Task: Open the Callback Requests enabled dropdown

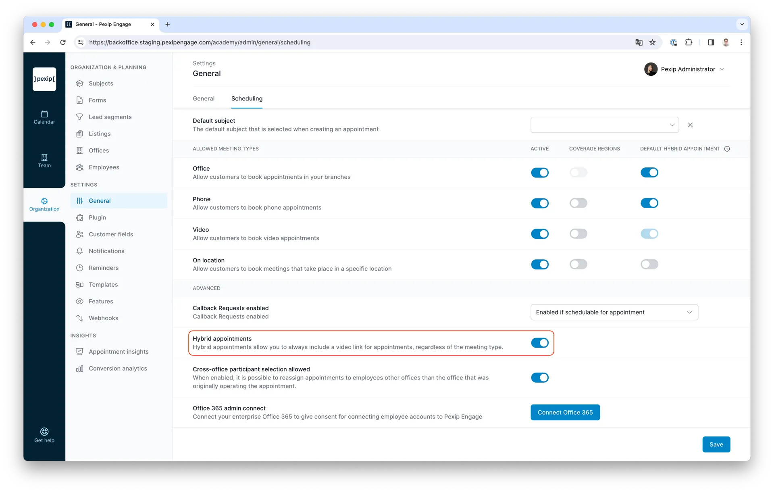Action: [x=614, y=312]
